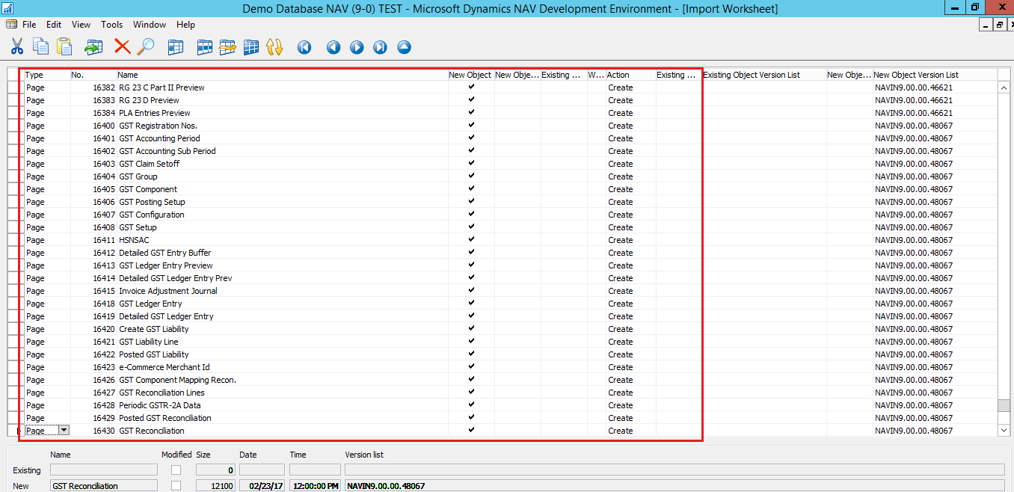Toggle the Modified checkbox in New row
Image resolution: width=1014 pixels, height=492 pixels.
pyautogui.click(x=176, y=486)
